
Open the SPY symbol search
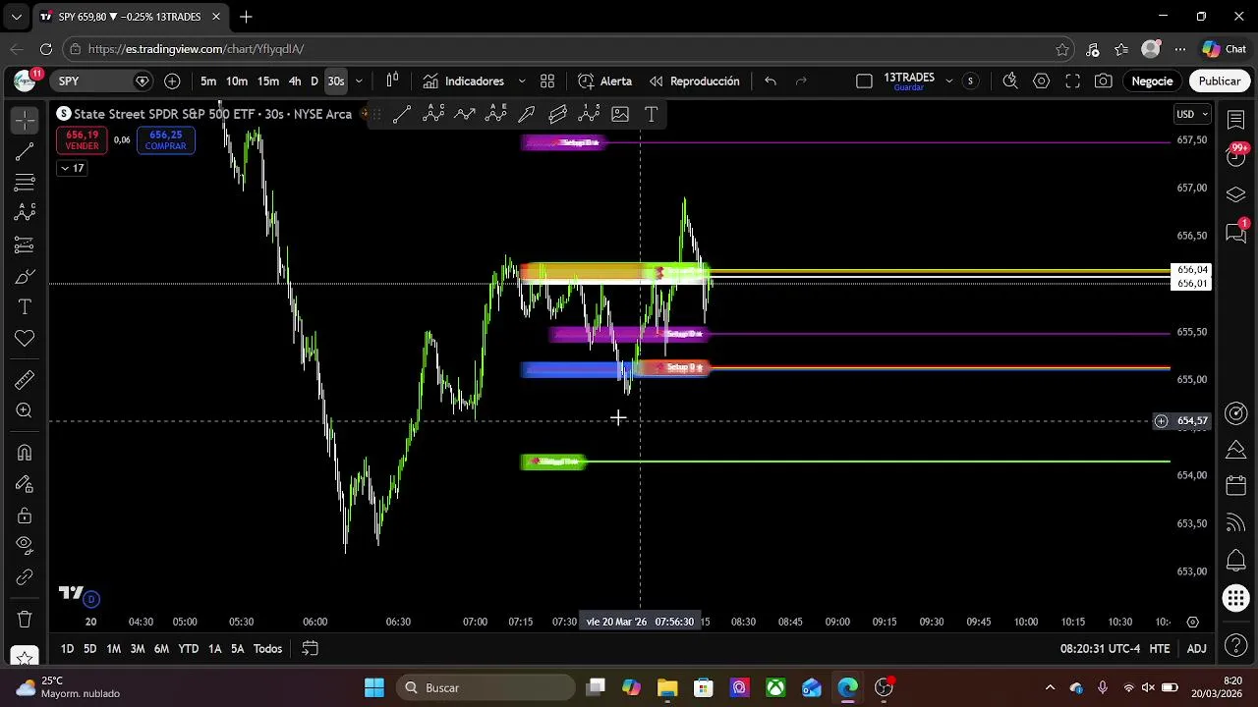click(x=102, y=82)
